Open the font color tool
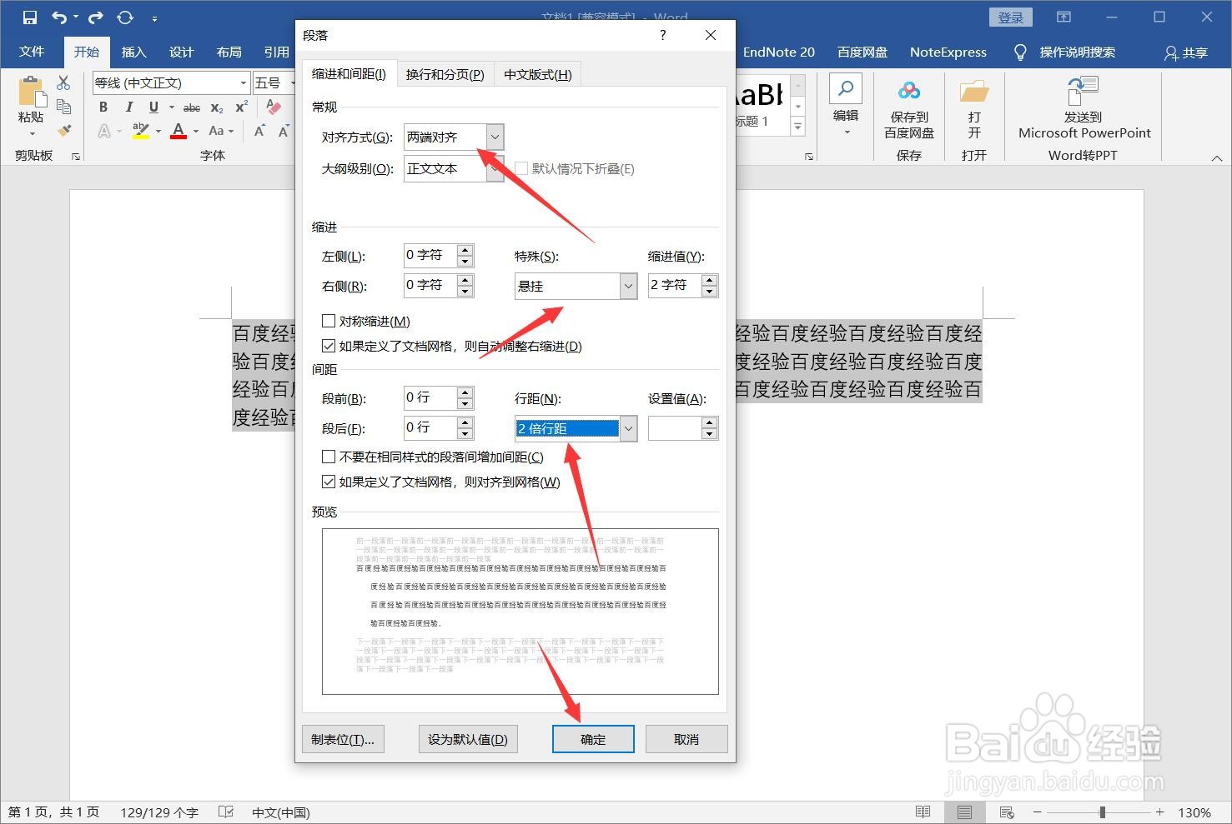The image size is (1232, 824). click(178, 131)
